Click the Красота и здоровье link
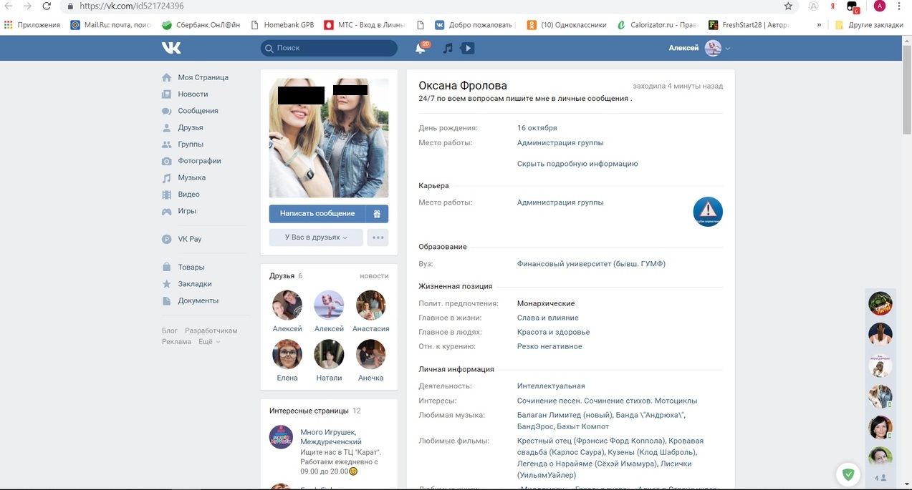 pos(554,332)
